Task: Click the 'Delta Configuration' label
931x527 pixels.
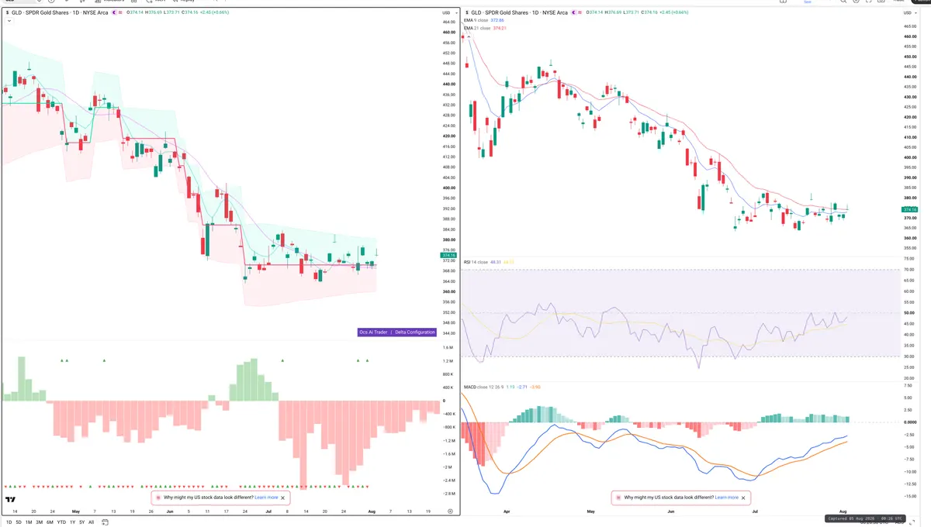Action: click(416, 332)
